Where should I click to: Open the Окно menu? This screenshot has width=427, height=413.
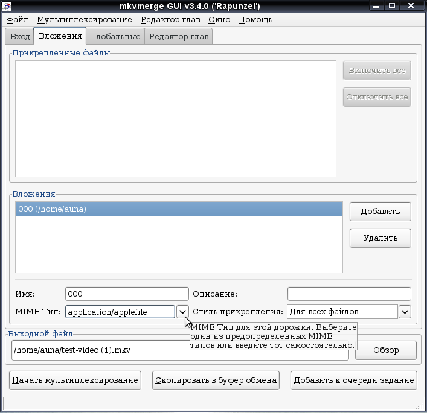[x=219, y=20]
